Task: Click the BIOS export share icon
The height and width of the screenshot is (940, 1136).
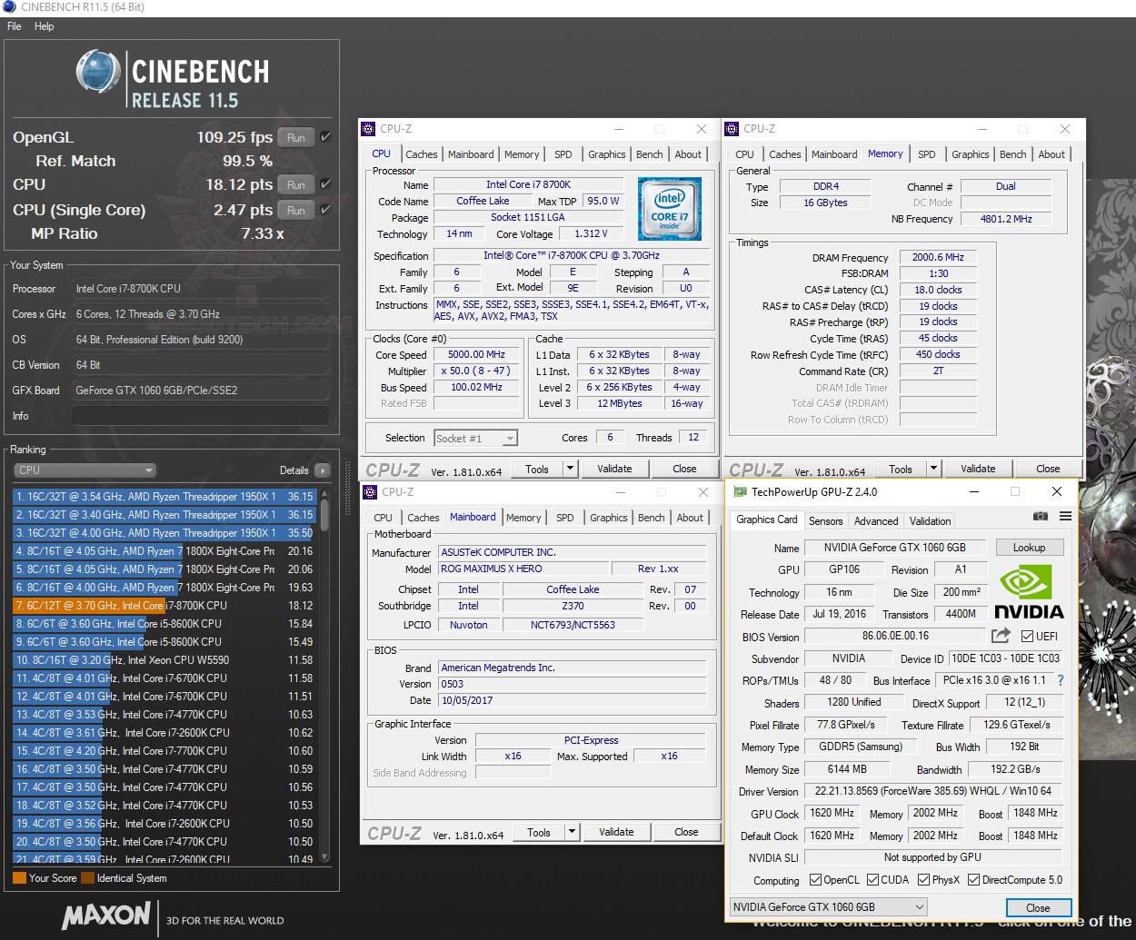Action: (1001, 636)
